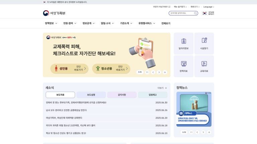Click date 2025.06.10 in news list
257x144 pixels.
[x=161, y=133]
